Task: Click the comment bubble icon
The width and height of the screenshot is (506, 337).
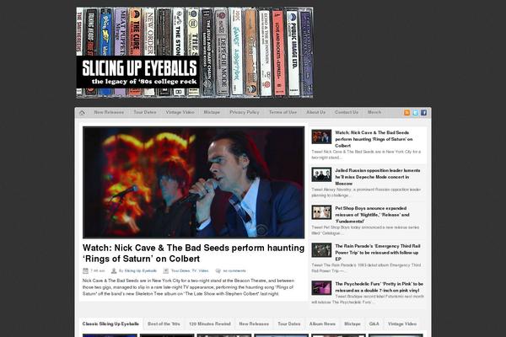Action: (218, 271)
